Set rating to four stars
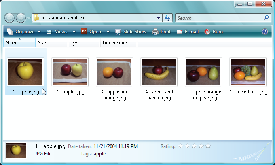The image size is (275, 165). (x=201, y=146)
